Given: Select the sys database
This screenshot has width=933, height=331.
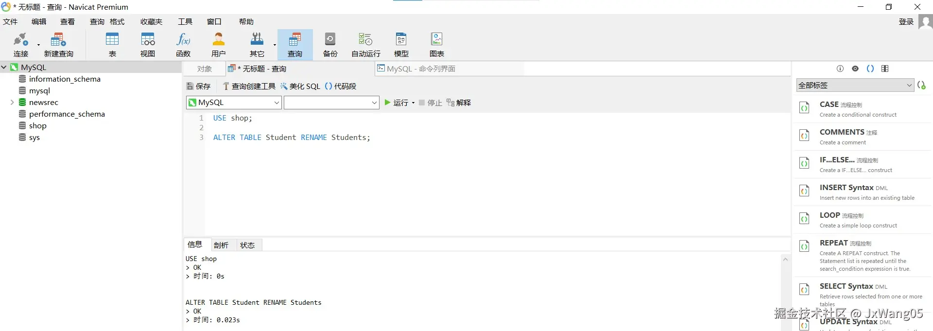Looking at the screenshot, I should [x=34, y=138].
